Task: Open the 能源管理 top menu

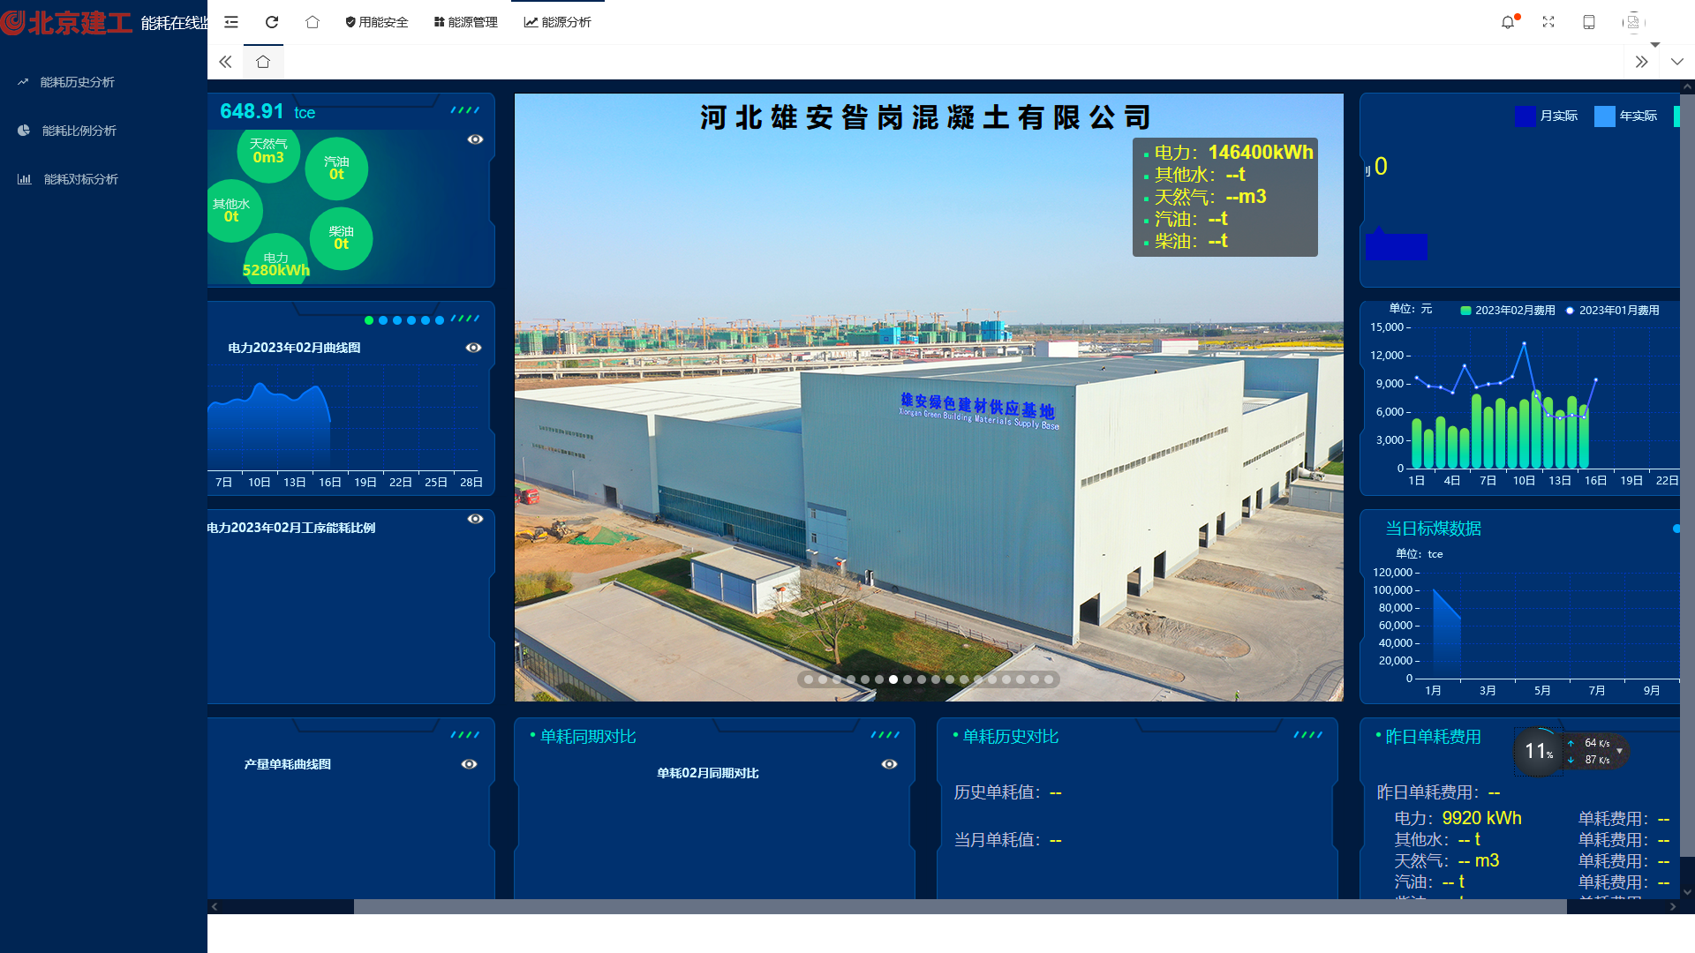Action: click(466, 22)
